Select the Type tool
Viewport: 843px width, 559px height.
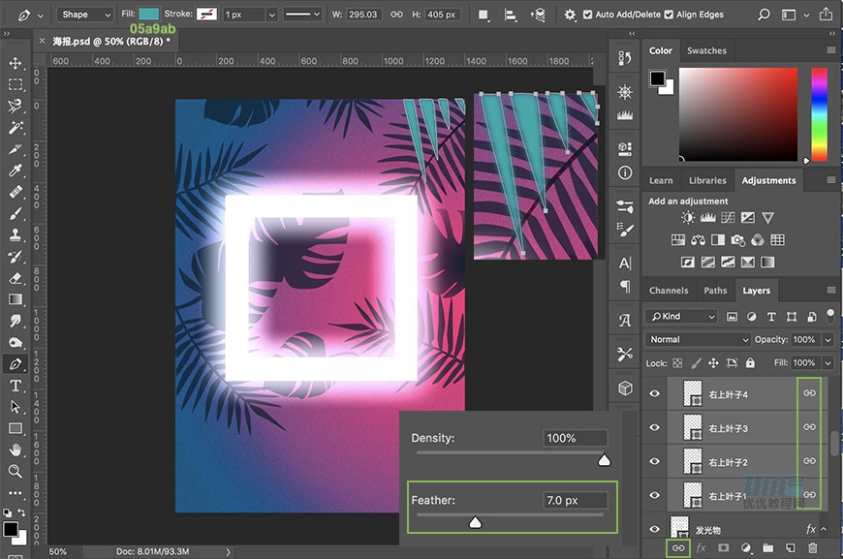(x=16, y=386)
